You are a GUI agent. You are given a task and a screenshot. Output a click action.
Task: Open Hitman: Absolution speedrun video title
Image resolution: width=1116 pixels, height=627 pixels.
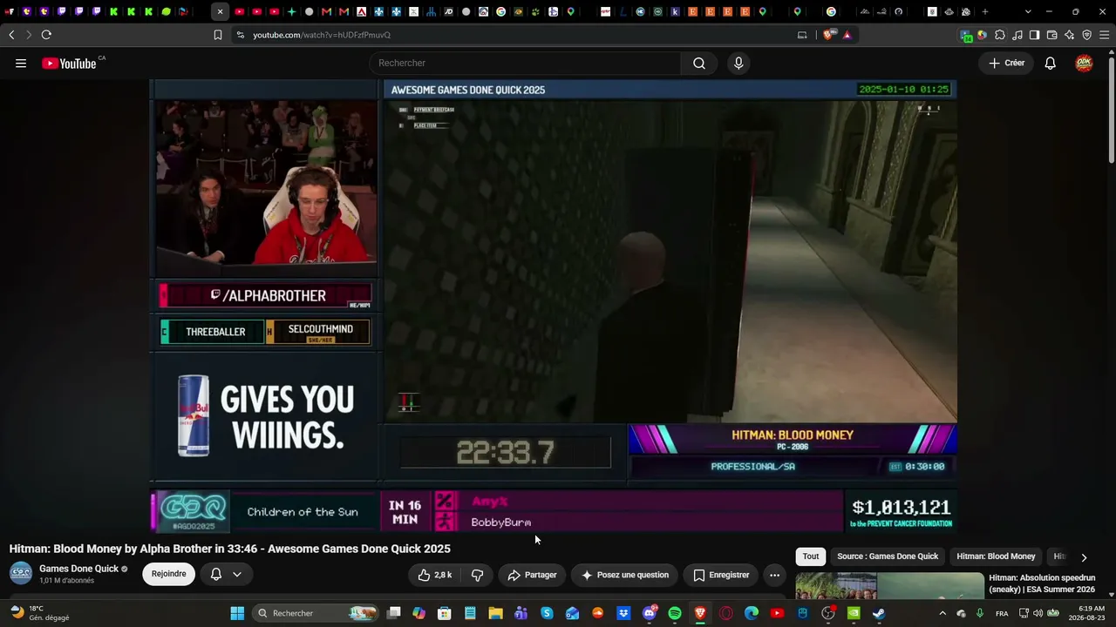pyautogui.click(x=1042, y=583)
